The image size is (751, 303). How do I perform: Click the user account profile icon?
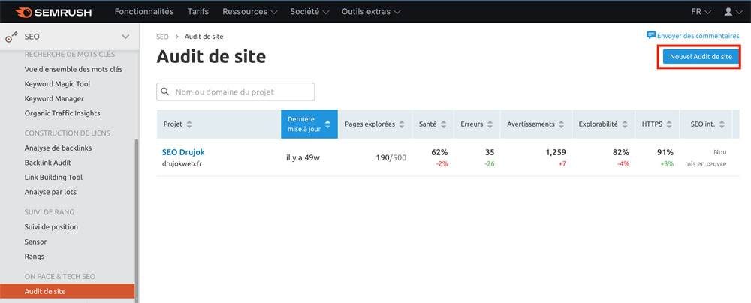(x=728, y=11)
